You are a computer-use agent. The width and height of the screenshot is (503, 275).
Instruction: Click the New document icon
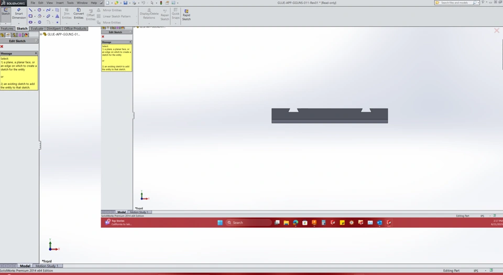pos(107,3)
